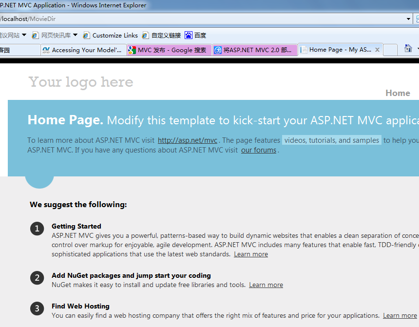The width and height of the screenshot is (419, 327).
Task: Open the our forums link
Action: pos(258,150)
